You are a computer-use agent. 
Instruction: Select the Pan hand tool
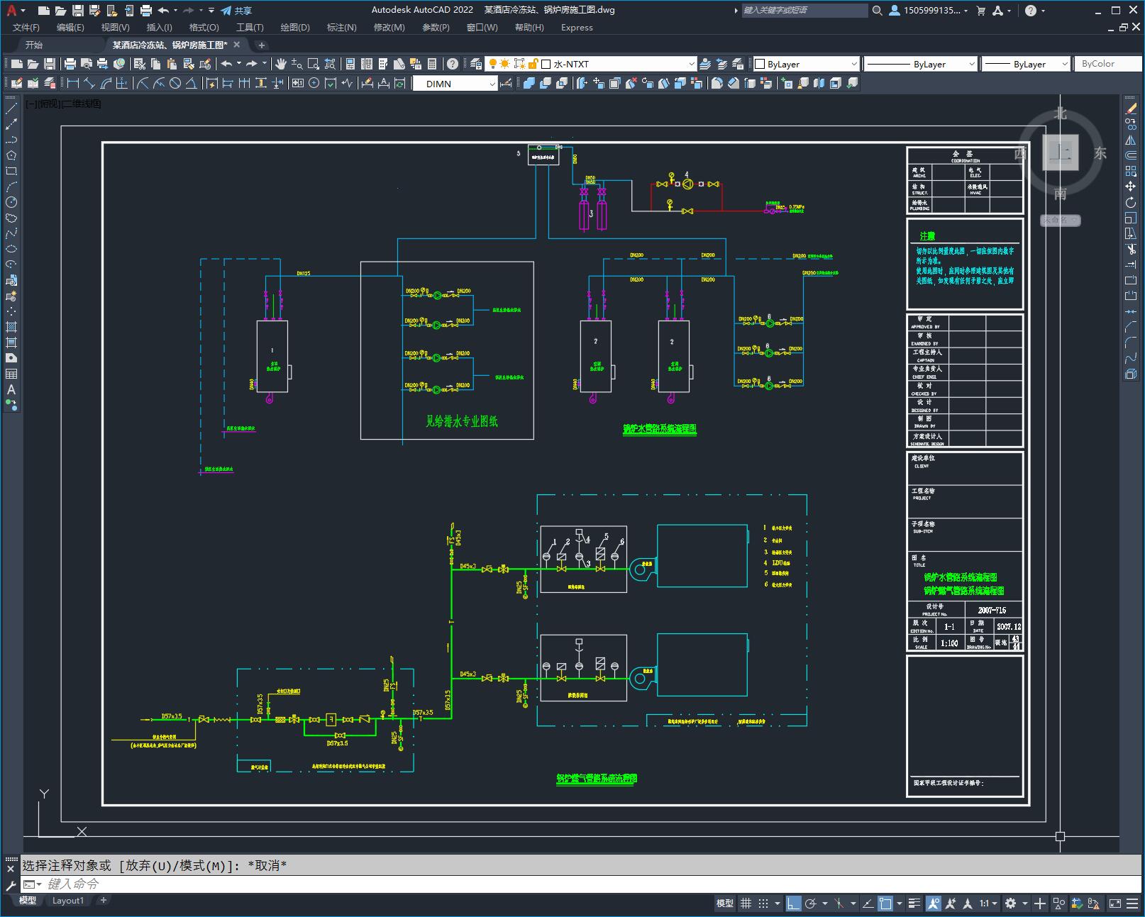point(281,64)
